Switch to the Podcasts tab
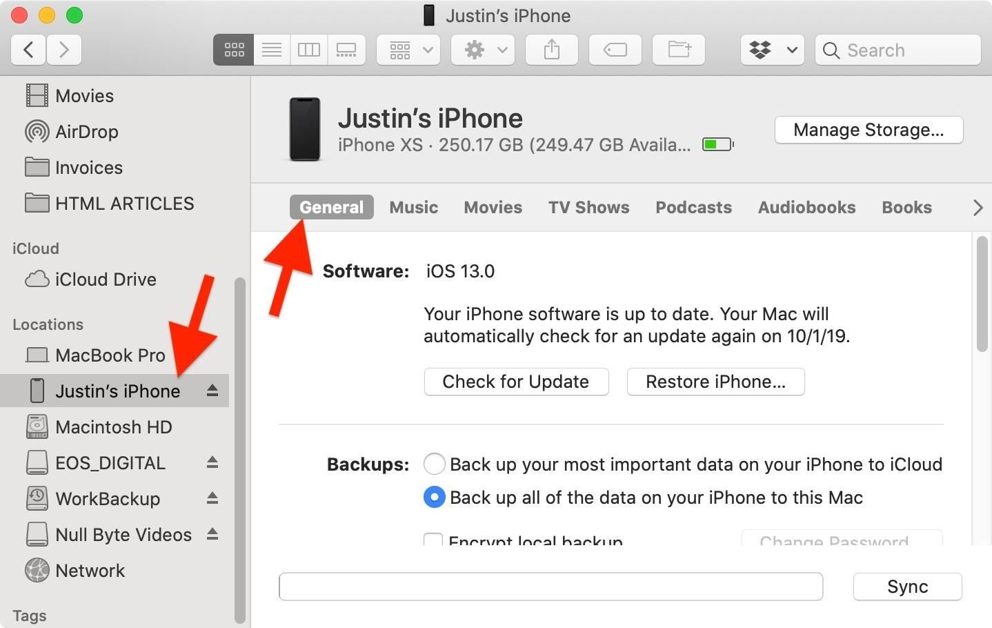Viewport: 992px width, 628px height. click(x=693, y=207)
